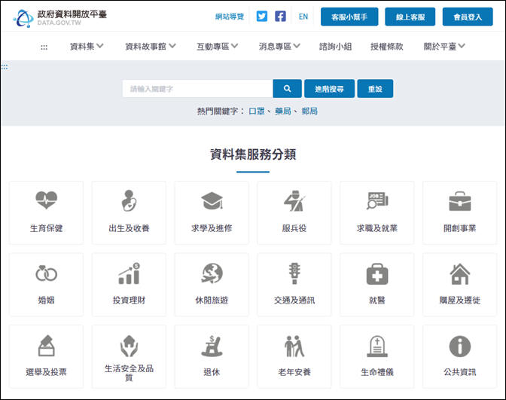Viewport: 506px width, 400px height.
Task: Click the 生命禮儀 label text
Action: 377,372
